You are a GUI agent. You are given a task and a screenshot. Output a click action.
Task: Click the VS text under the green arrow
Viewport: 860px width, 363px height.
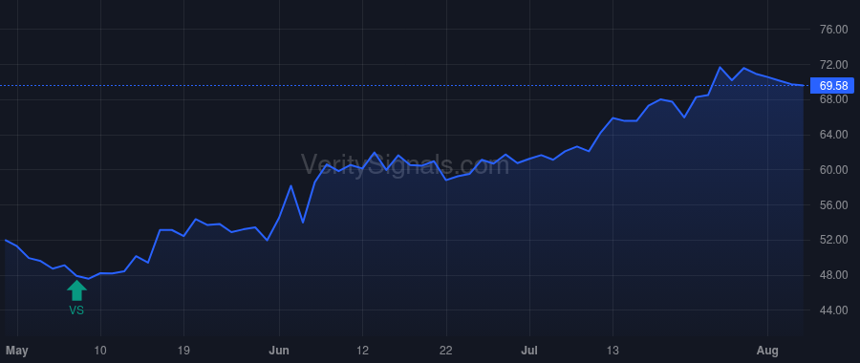tap(76, 310)
